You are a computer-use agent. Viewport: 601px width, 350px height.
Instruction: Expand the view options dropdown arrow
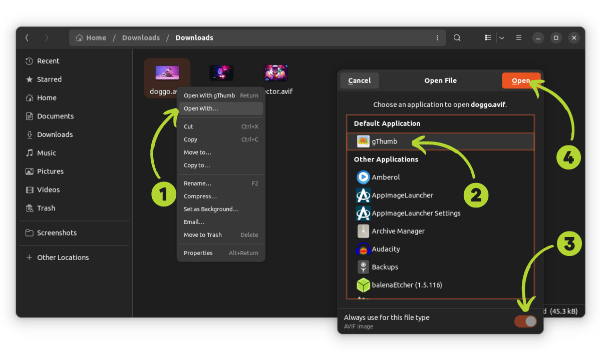point(501,38)
